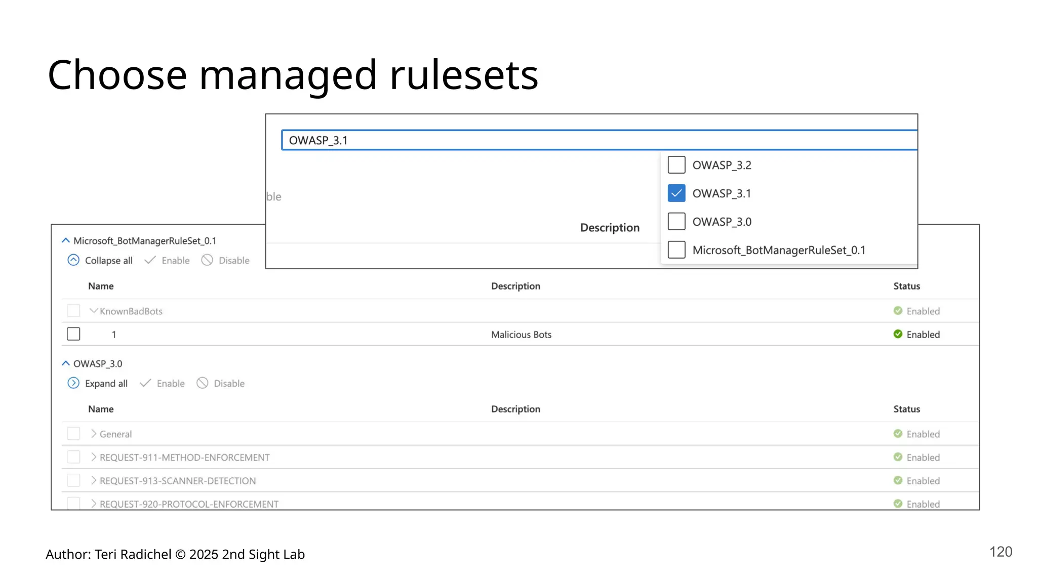Select the checkbox for rule 1
This screenshot has height=583, width=1037.
[73, 334]
